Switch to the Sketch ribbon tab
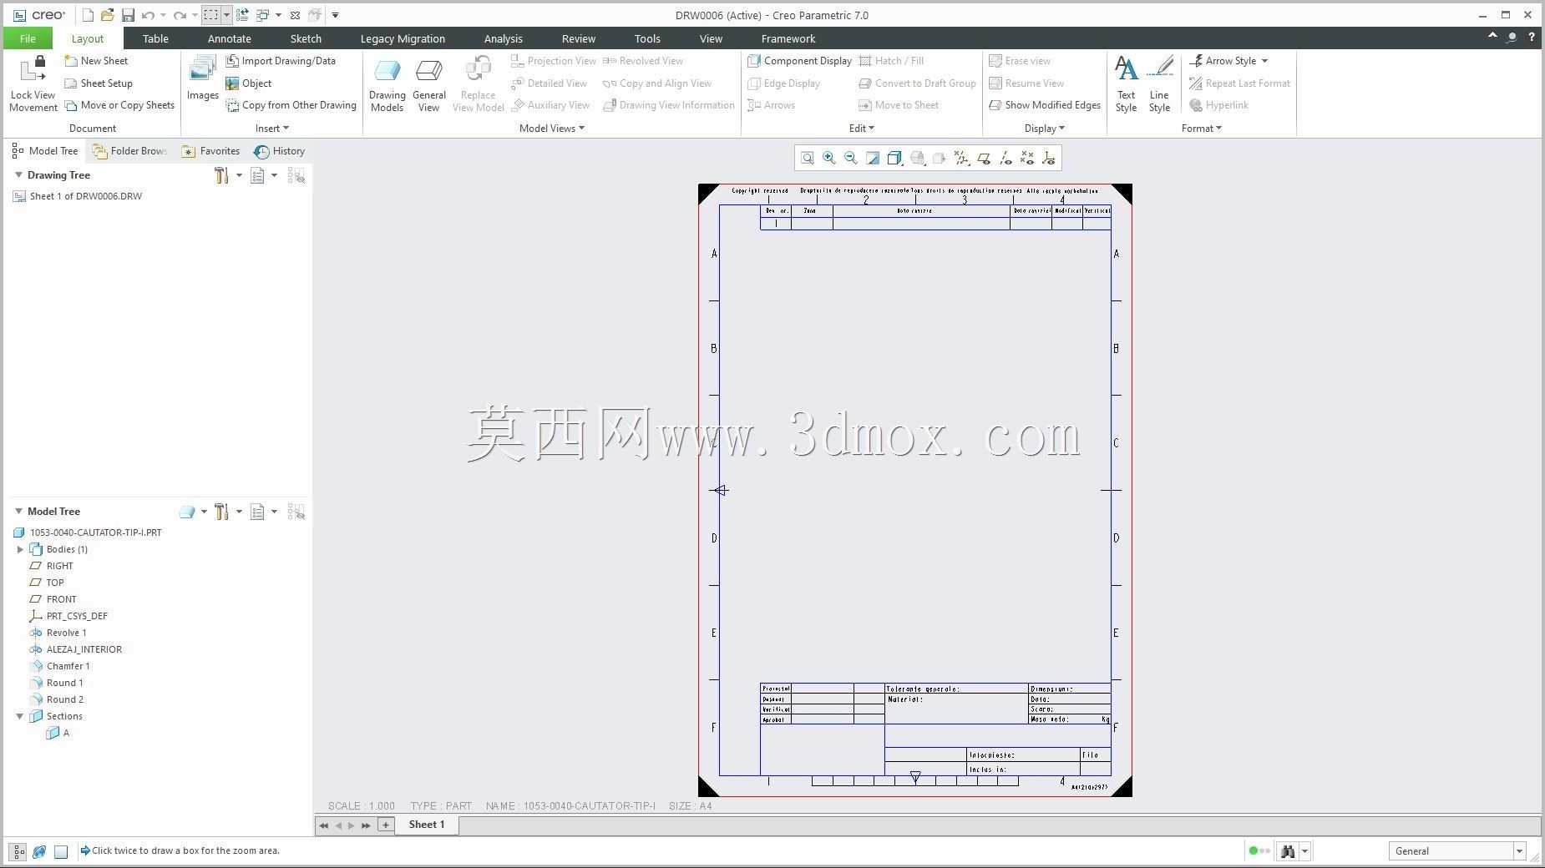1545x868 pixels. (306, 38)
